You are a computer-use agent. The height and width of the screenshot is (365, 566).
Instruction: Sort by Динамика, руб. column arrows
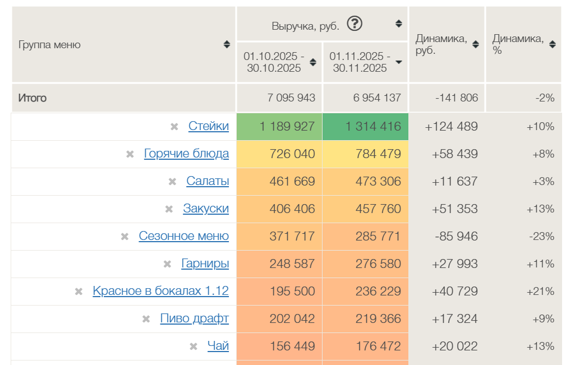pyautogui.click(x=476, y=45)
